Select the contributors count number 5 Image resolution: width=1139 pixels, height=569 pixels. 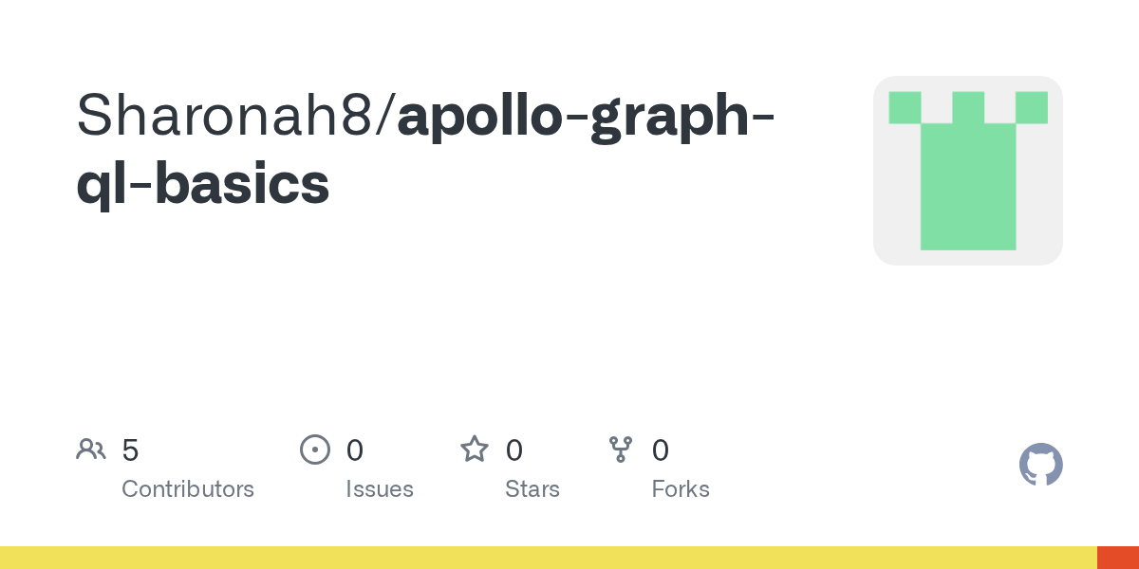click(x=131, y=450)
